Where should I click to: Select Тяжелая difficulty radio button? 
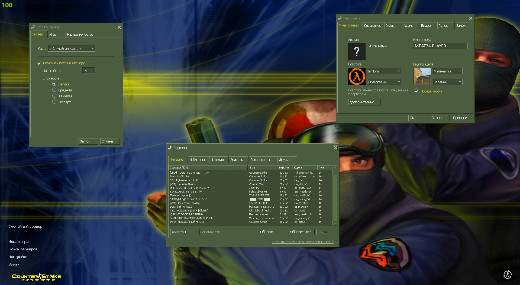pos(54,96)
